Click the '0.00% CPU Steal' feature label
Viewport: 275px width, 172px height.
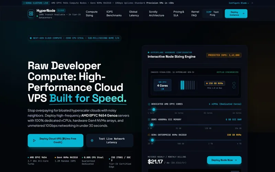[x=93, y=158]
